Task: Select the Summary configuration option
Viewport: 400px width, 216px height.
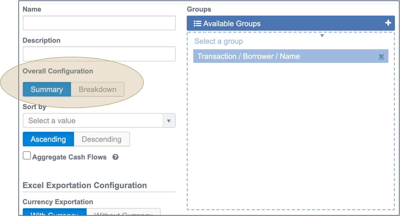Action: coord(47,89)
